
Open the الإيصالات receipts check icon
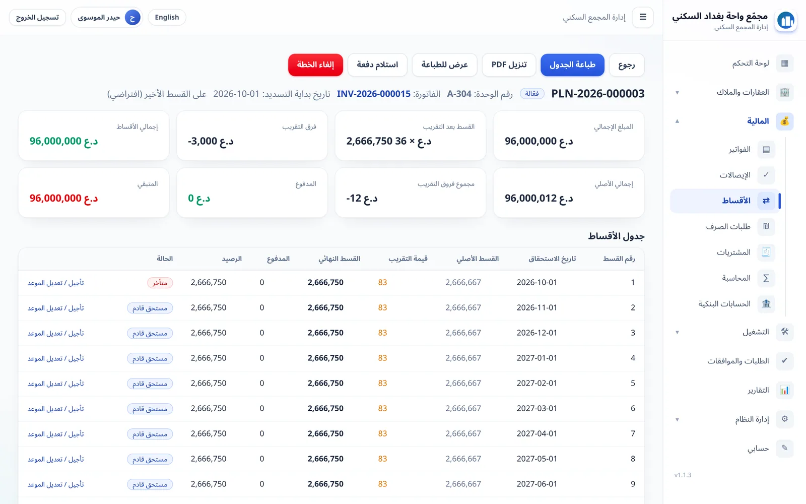coord(766,175)
